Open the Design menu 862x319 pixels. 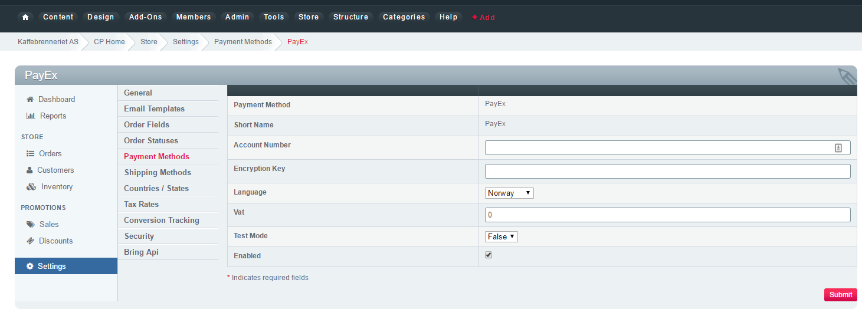click(x=101, y=17)
